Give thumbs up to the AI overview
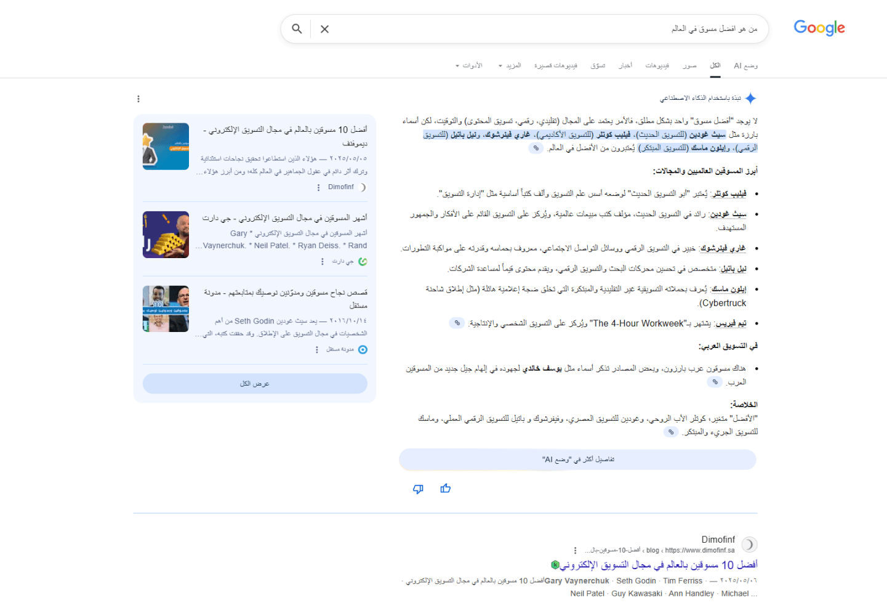 point(446,488)
